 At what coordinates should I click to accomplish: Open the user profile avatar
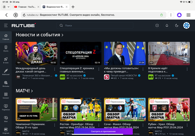tap(186, 26)
